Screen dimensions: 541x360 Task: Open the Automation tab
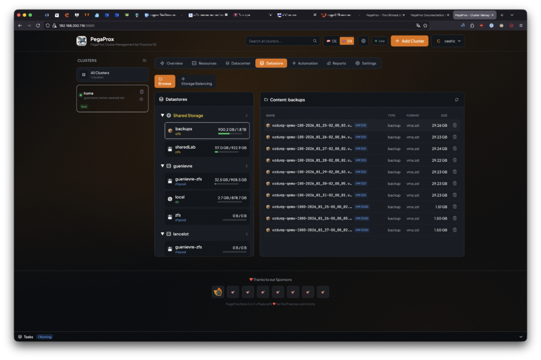click(x=305, y=63)
